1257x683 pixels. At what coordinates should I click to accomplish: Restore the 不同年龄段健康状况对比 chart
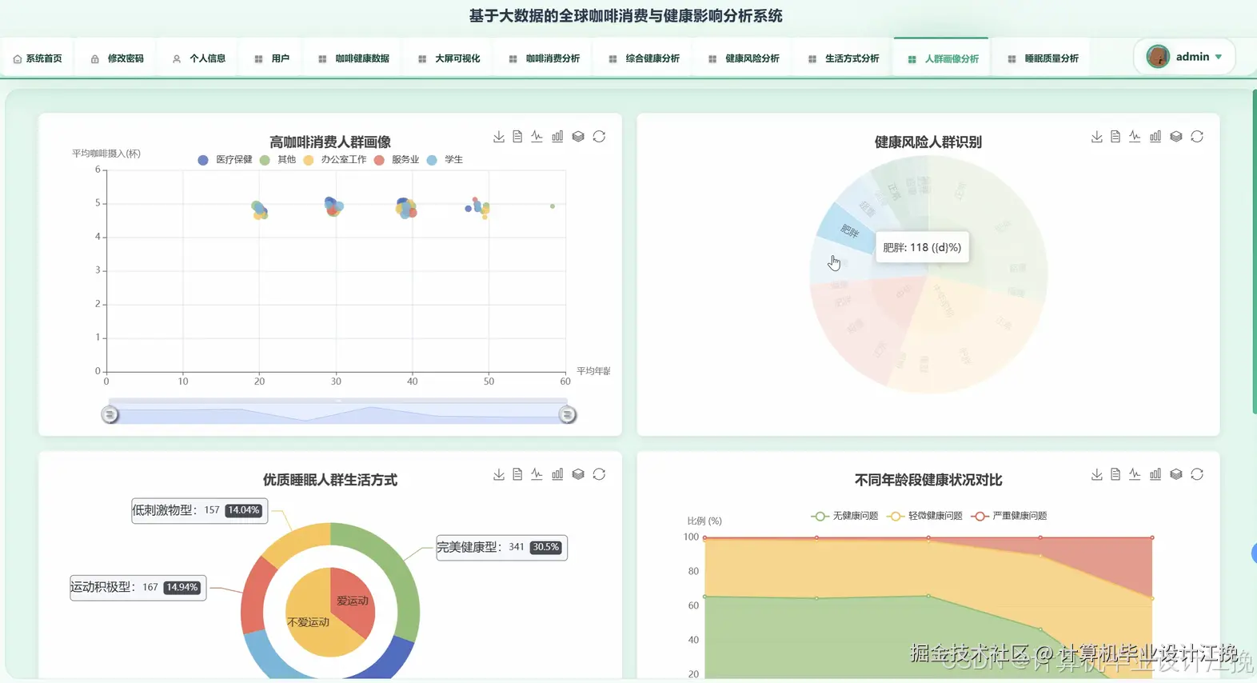(x=1197, y=474)
